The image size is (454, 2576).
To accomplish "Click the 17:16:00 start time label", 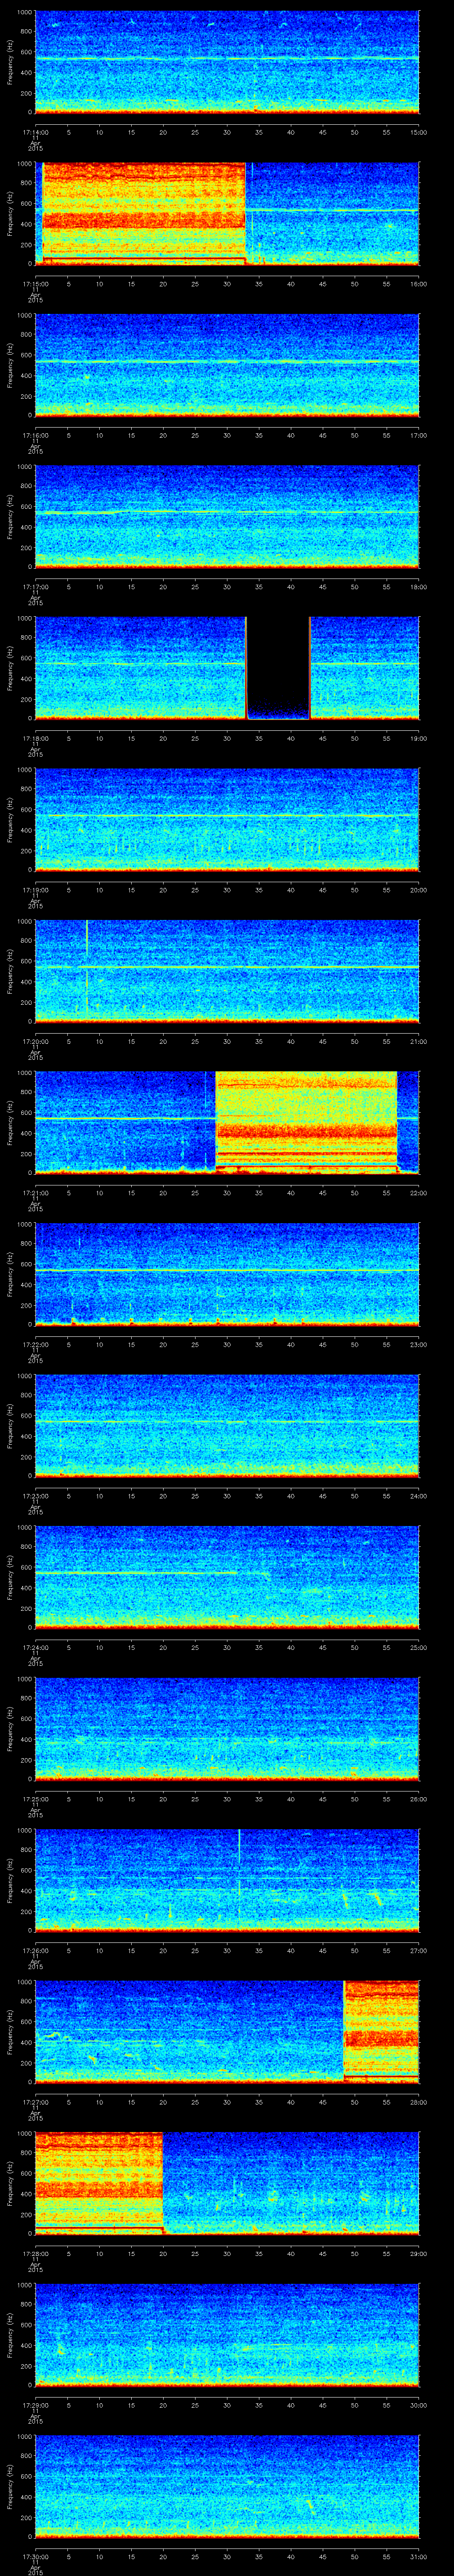I will tap(35, 435).
